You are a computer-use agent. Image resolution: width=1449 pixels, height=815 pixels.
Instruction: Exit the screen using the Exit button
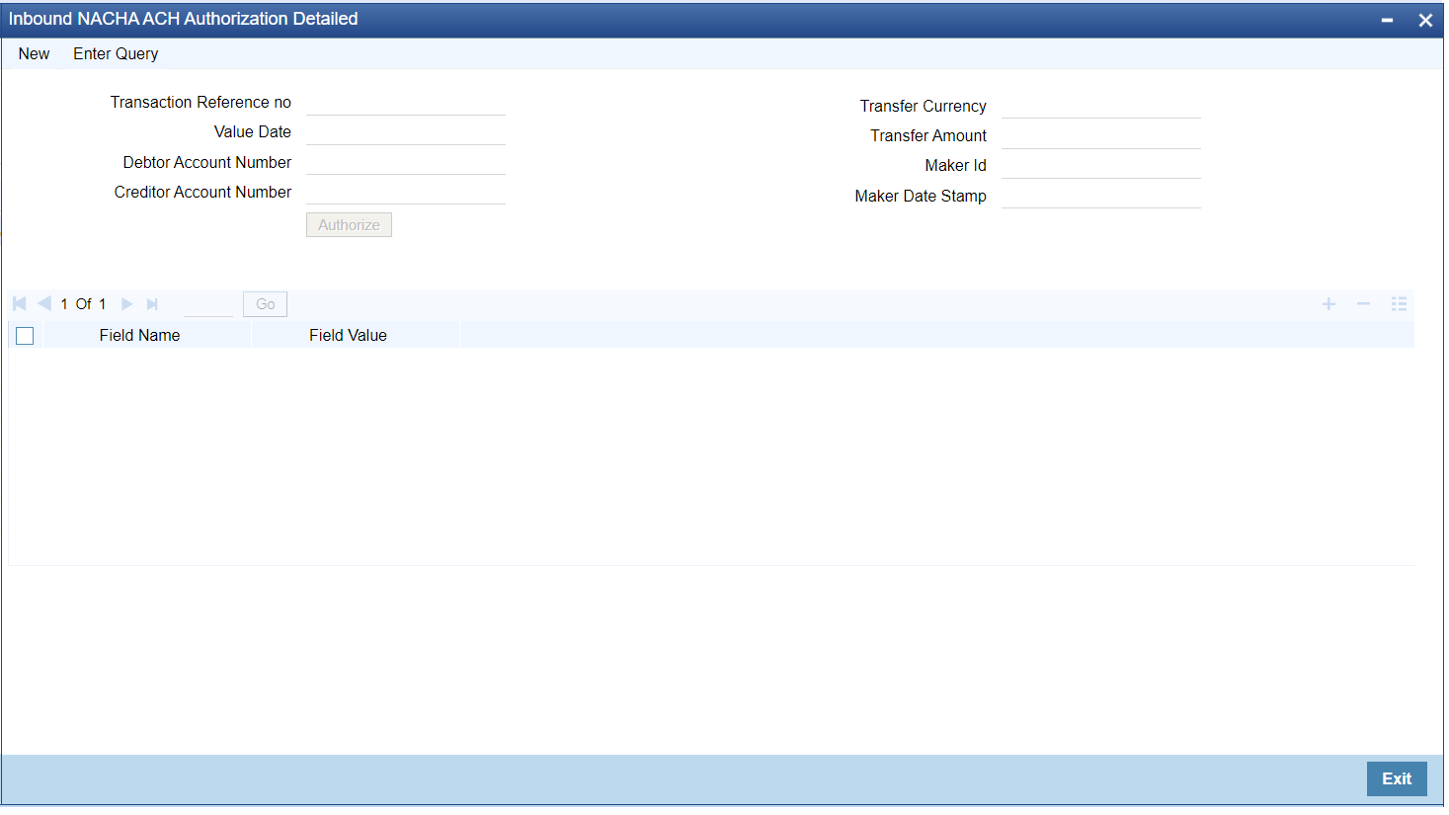[1397, 778]
